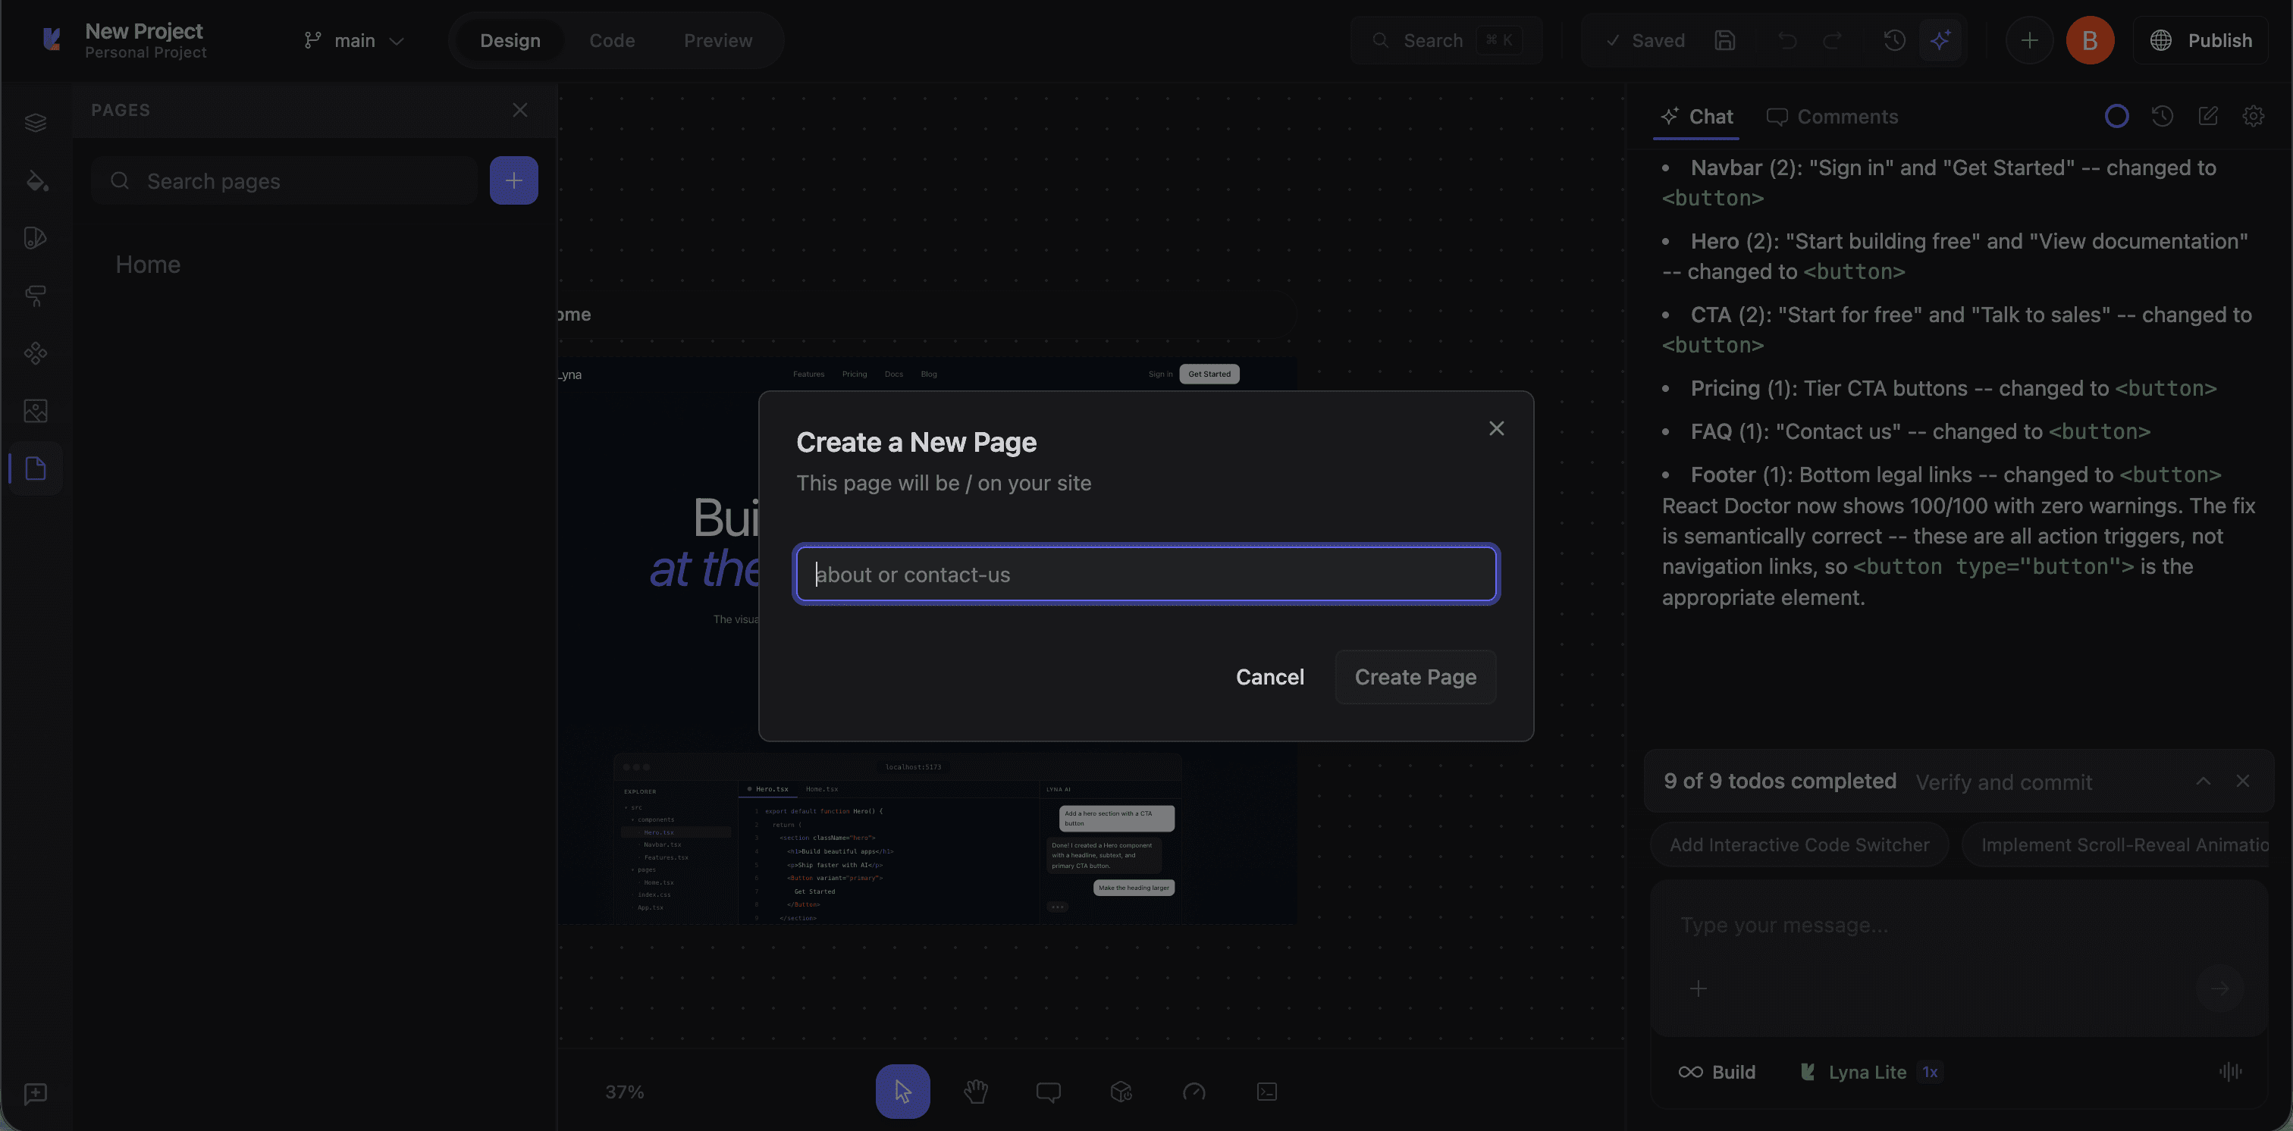Click the undo arrow in the top bar
2293x1131 pixels.
[1788, 40]
